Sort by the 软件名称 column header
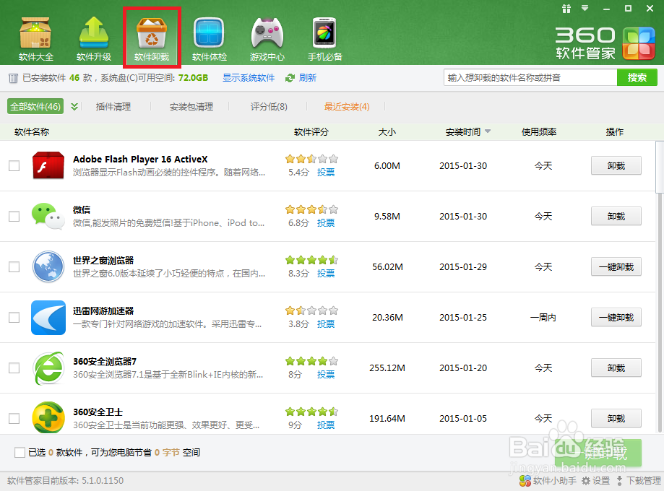The height and width of the screenshot is (491, 664). pyautogui.click(x=32, y=132)
